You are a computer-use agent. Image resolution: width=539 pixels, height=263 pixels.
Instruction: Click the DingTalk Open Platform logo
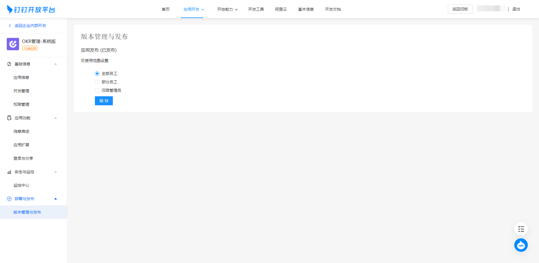[x=31, y=10]
